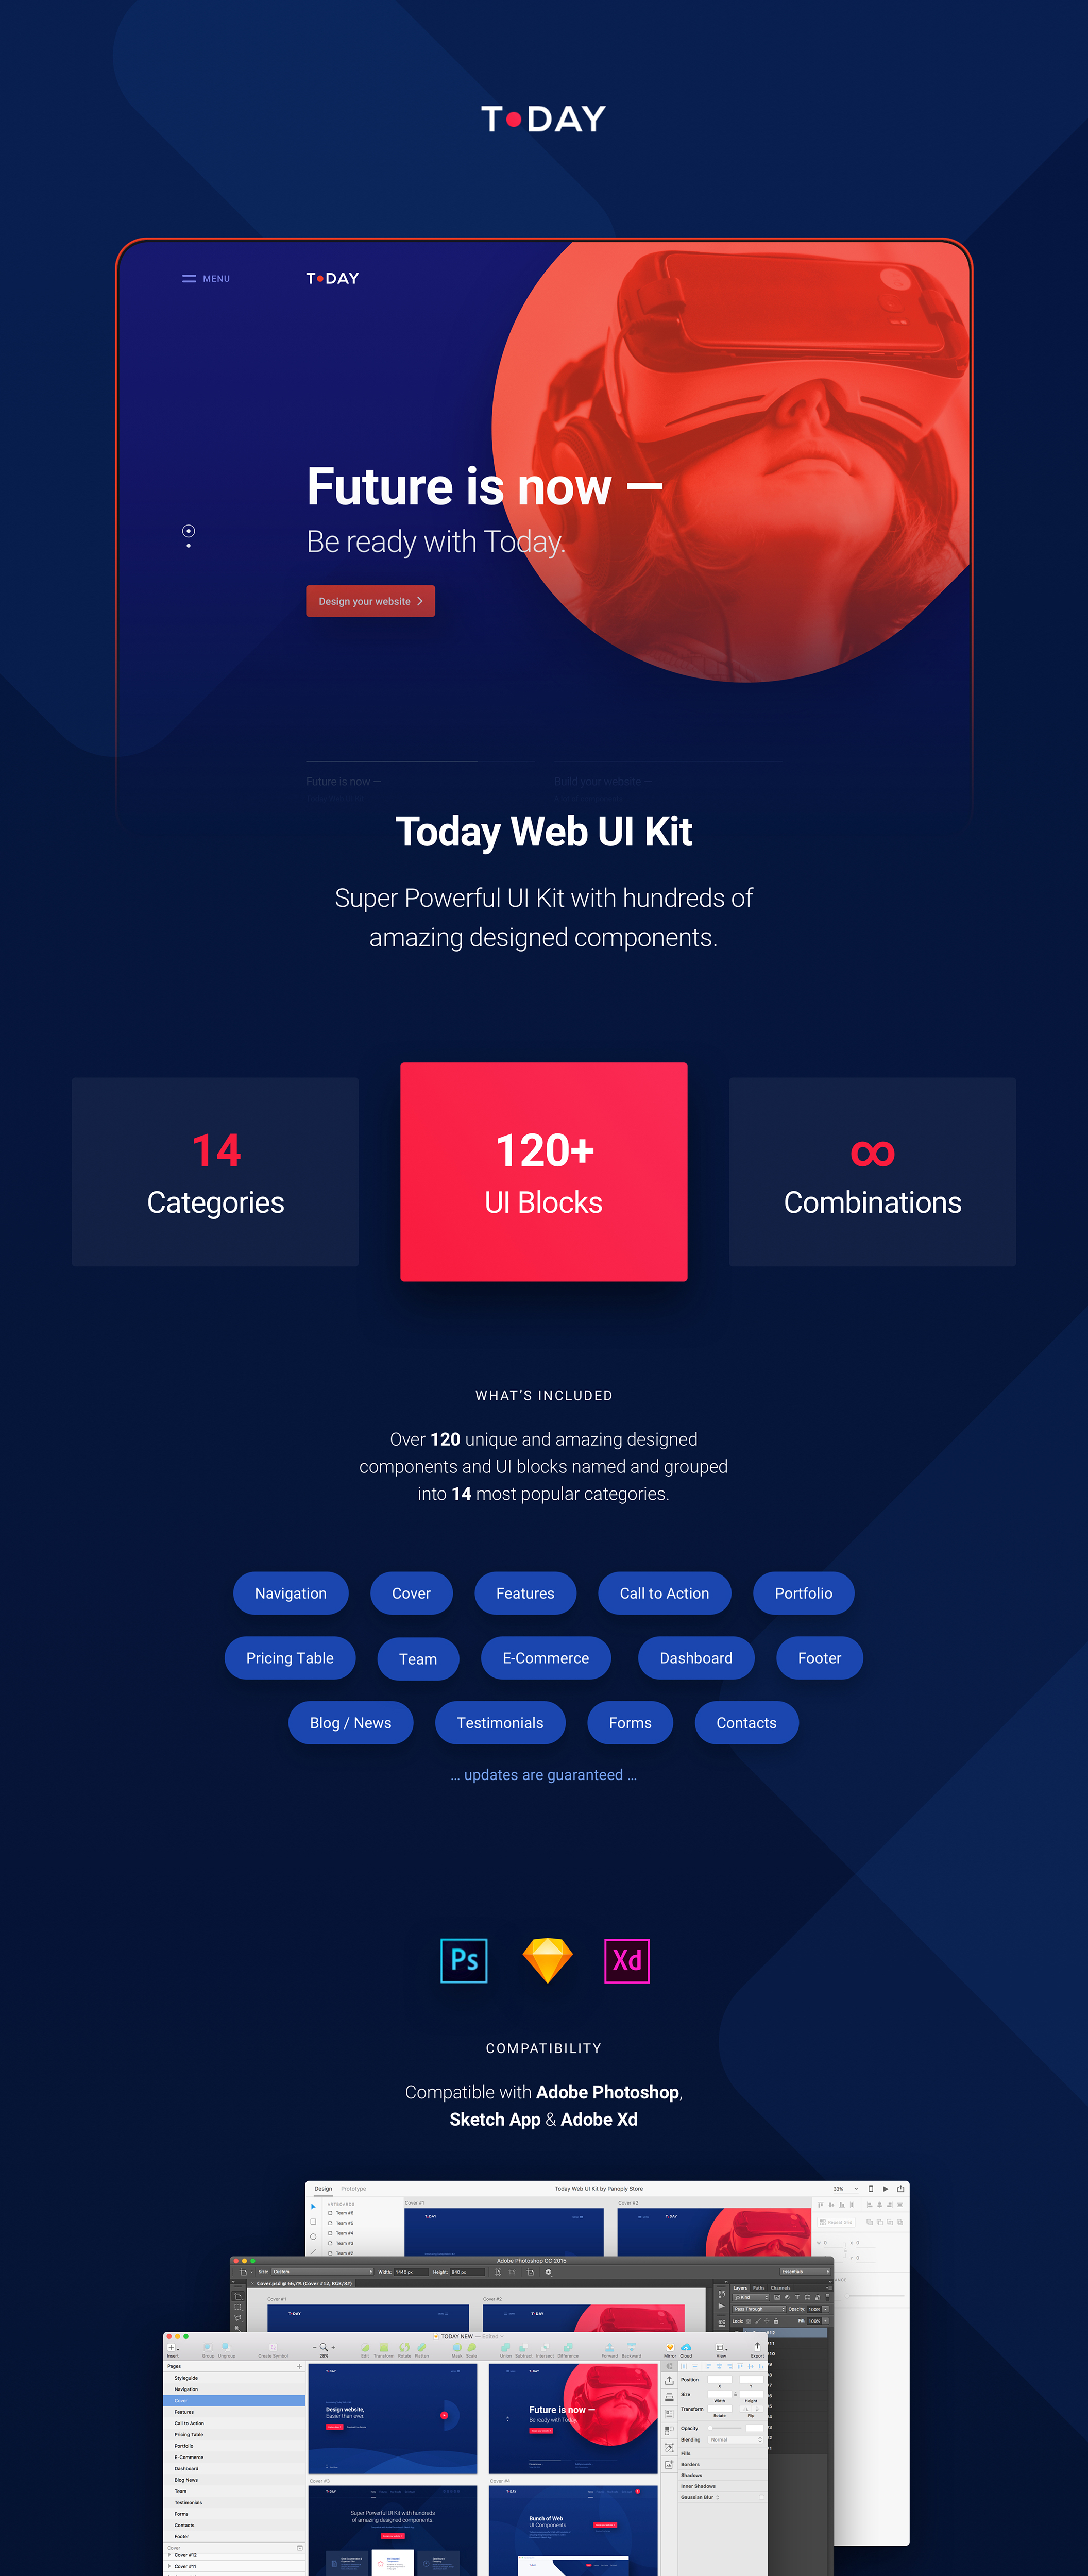This screenshot has width=1088, height=2576.
Task: Click the hamburger Menu icon
Action: click(188, 278)
